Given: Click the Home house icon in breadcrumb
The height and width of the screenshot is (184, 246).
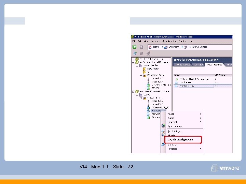Looking at the screenshot, I should point(150,47).
